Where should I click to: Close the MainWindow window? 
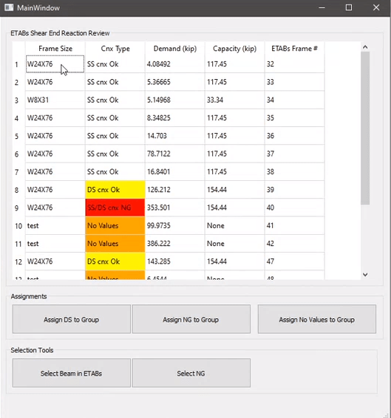pos(376,7)
